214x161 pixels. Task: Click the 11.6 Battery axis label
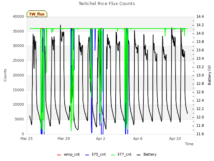[200, 134]
